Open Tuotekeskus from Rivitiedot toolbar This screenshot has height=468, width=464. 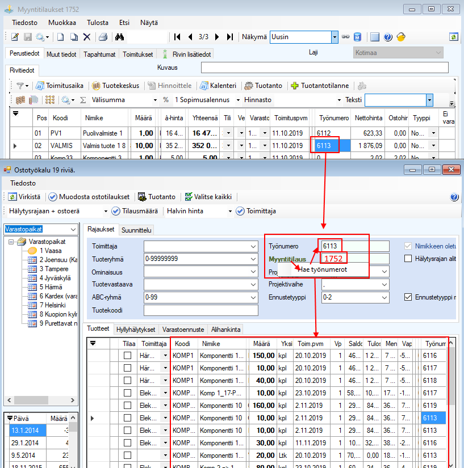click(x=115, y=86)
